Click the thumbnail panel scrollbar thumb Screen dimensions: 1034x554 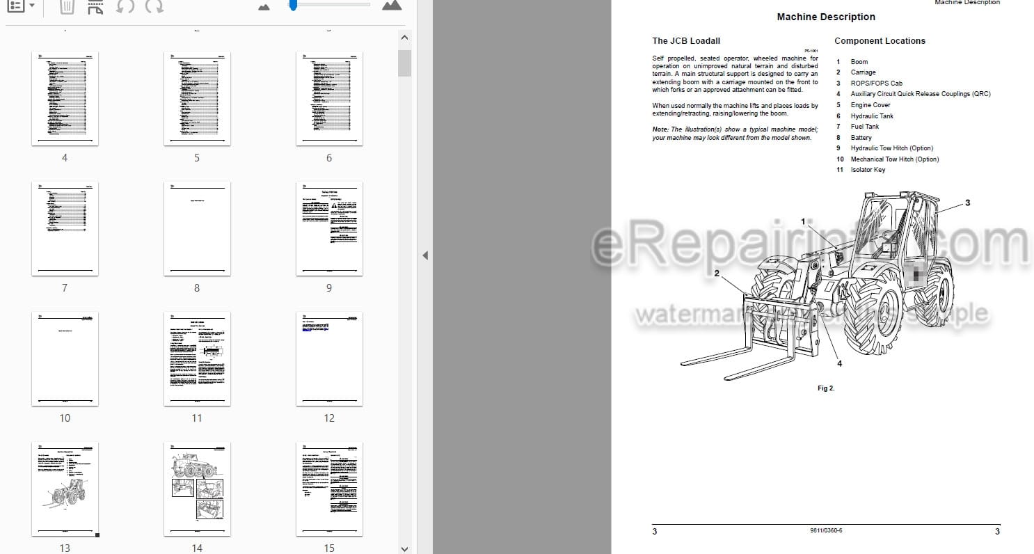coord(404,63)
